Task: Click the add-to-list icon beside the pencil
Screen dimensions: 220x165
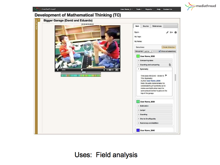Action: [171, 32]
